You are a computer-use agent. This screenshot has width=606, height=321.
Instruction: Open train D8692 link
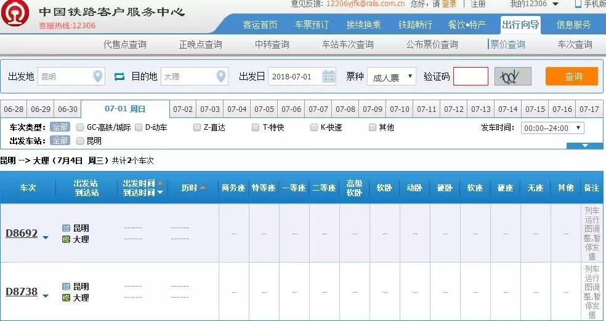click(x=22, y=234)
